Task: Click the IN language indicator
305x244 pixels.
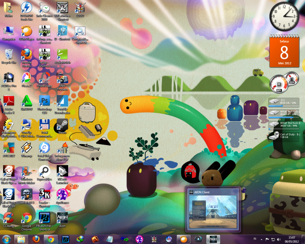Action: tap(255, 239)
